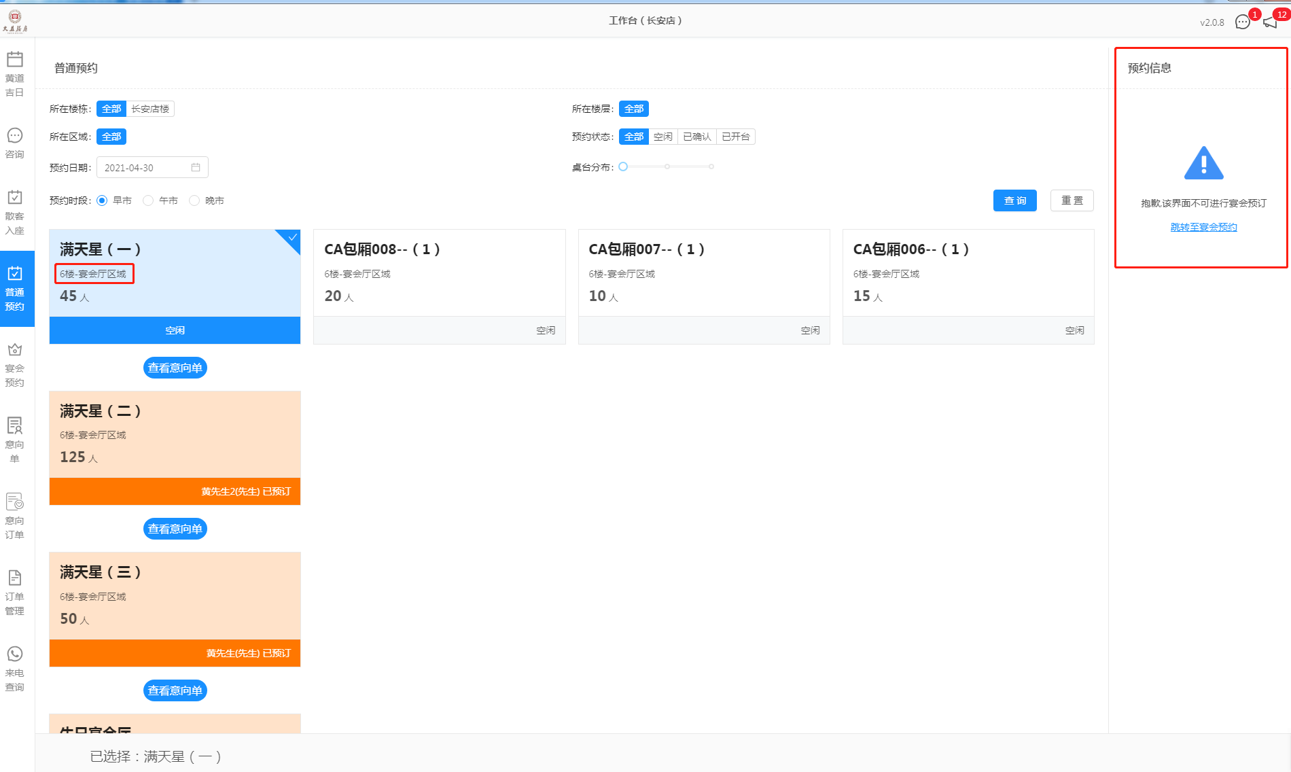
Task: Set 预约状态 filter to 空闲
Action: coord(663,137)
